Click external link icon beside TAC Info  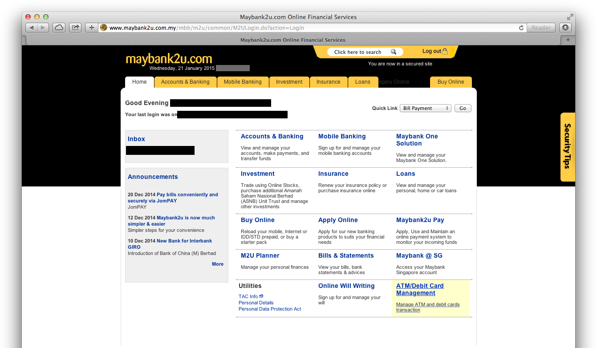pos(261,296)
